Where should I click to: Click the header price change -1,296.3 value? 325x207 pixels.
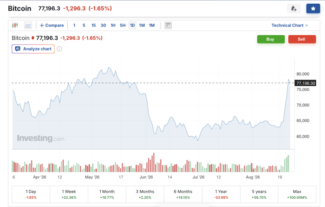(74, 8)
